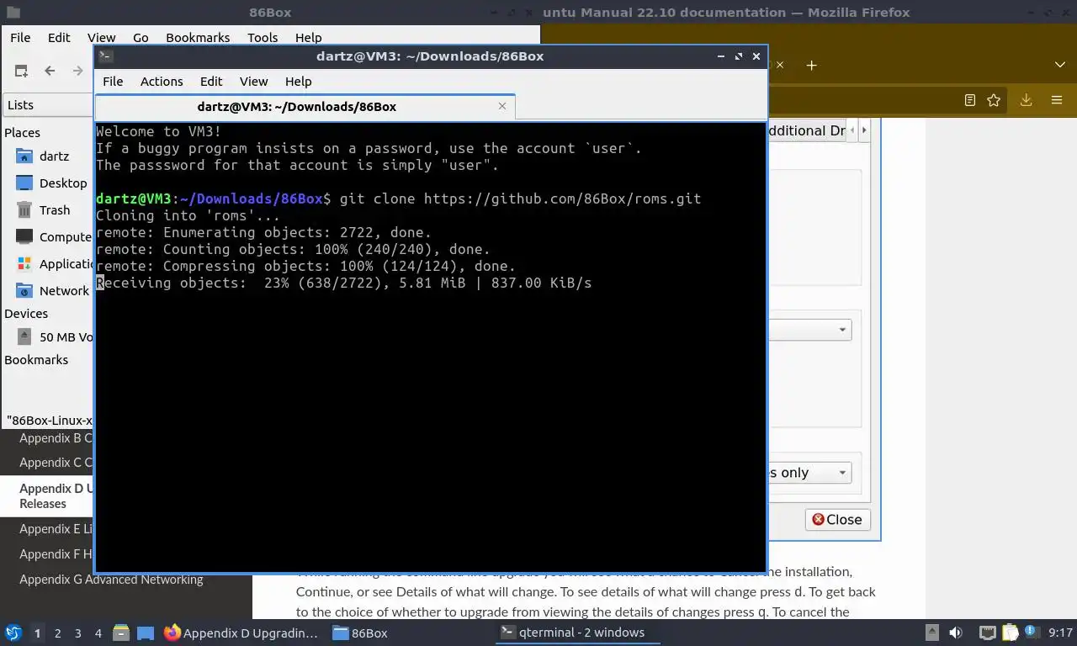Click the git clone command line text
The width and height of the screenshot is (1077, 646).
tap(520, 199)
